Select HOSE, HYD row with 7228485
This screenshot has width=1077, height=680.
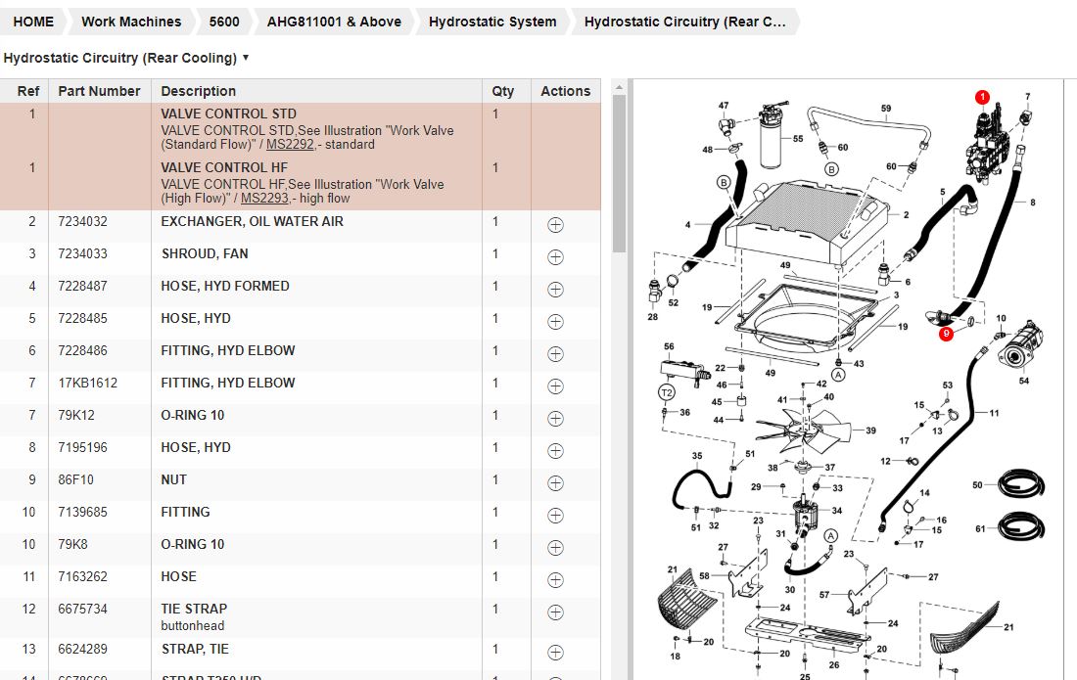pyautogui.click(x=301, y=322)
